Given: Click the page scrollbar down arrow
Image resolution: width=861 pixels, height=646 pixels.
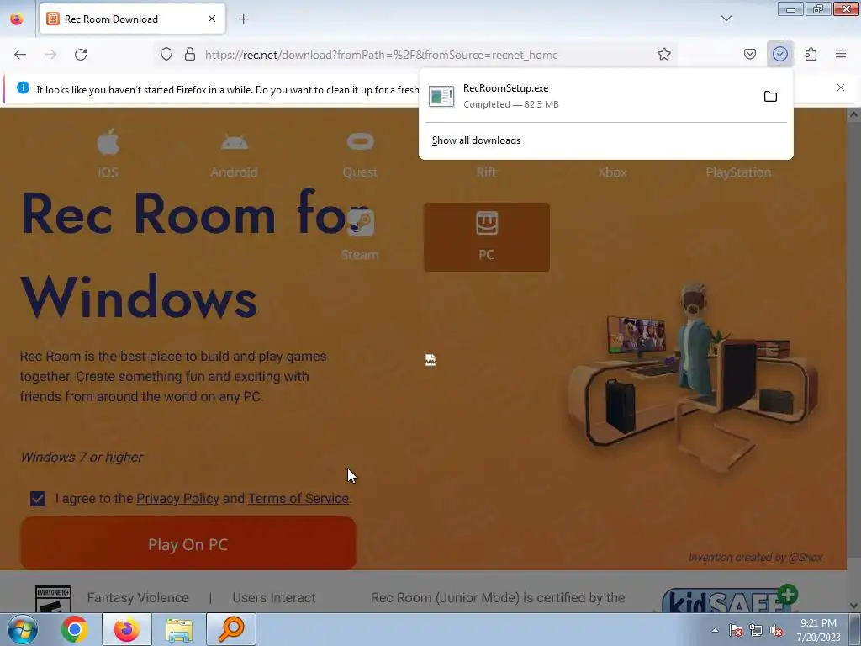Looking at the screenshot, I should click(853, 606).
